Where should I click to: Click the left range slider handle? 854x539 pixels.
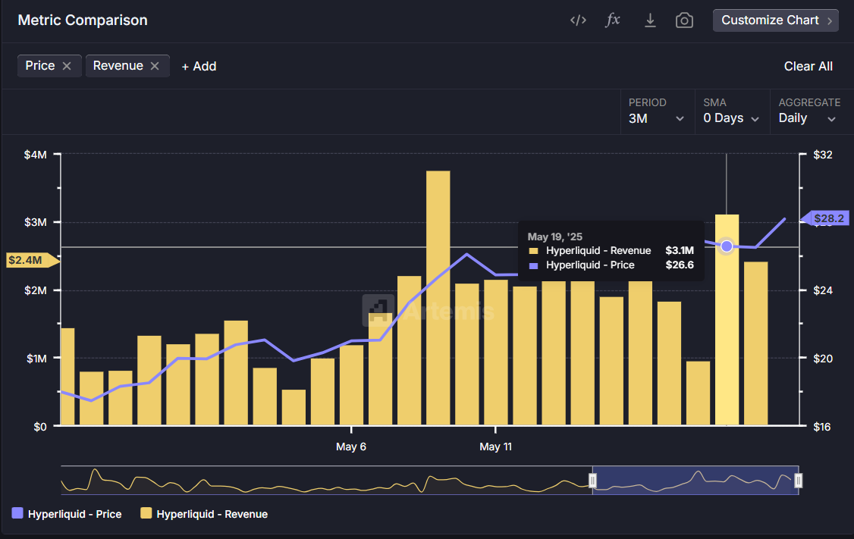[592, 481]
